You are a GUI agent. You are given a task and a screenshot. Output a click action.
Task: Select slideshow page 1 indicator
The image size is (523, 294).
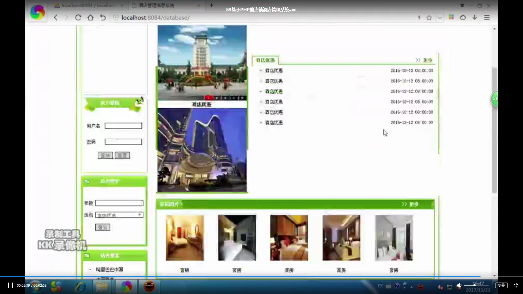pos(208,97)
